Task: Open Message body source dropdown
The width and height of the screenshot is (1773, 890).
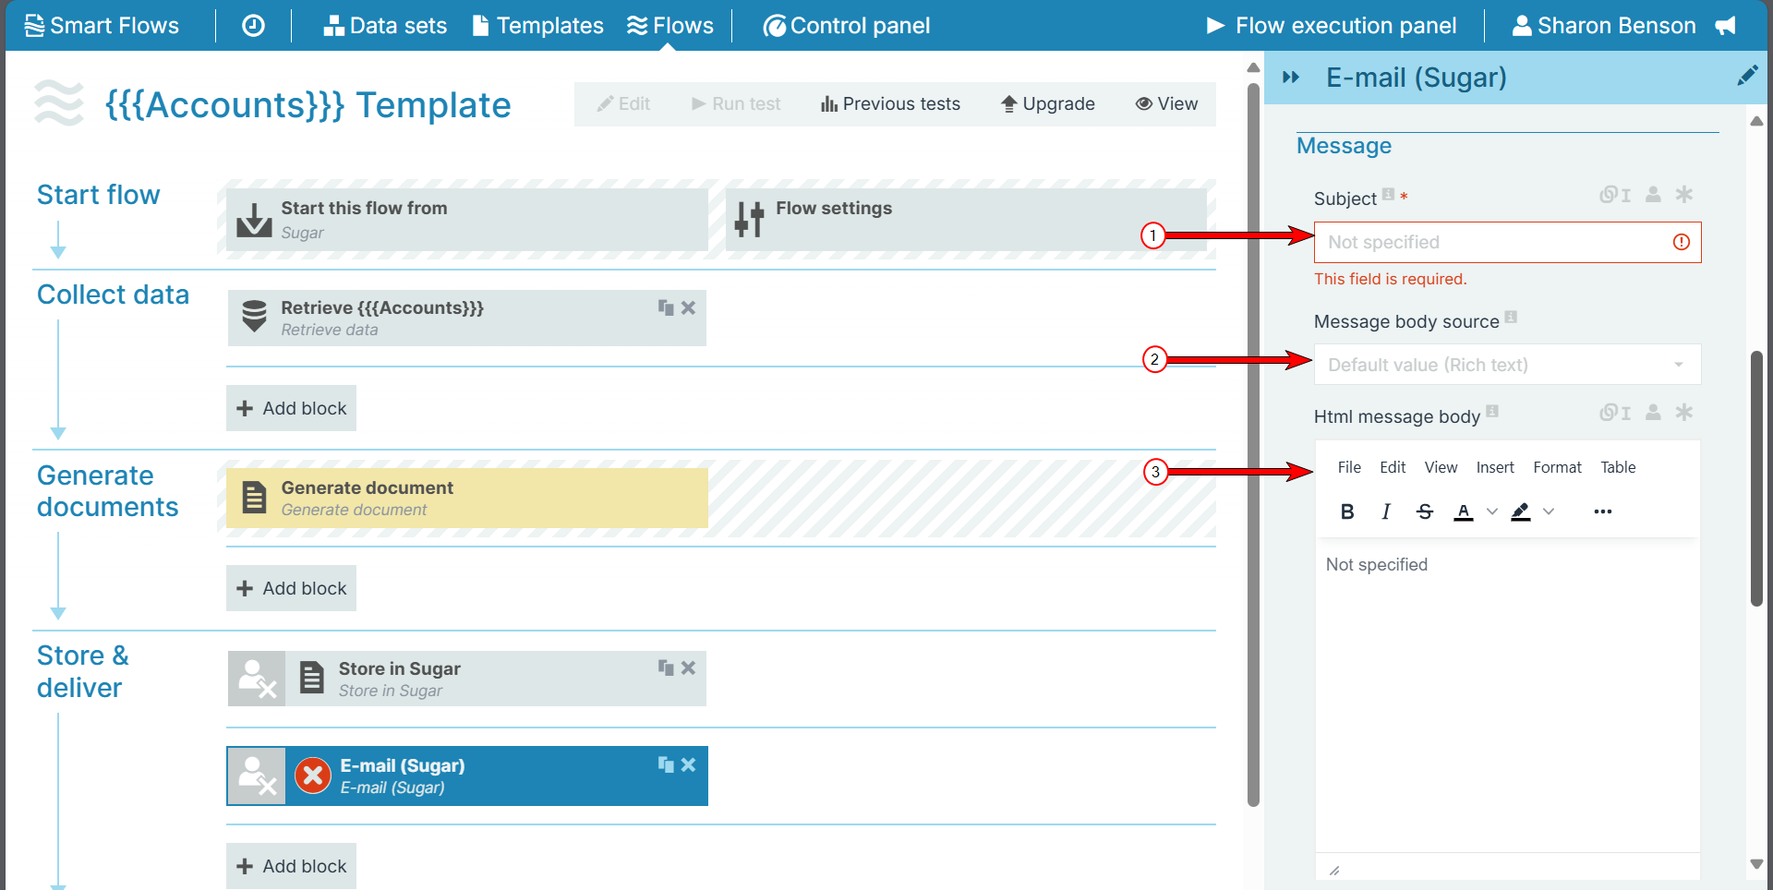Action: pos(1507,365)
